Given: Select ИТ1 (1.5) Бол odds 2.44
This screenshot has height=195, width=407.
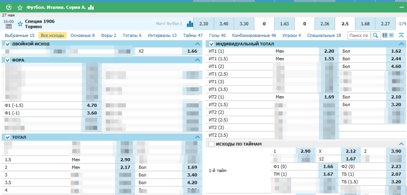Looking at the screenshot, I should 396,59.
